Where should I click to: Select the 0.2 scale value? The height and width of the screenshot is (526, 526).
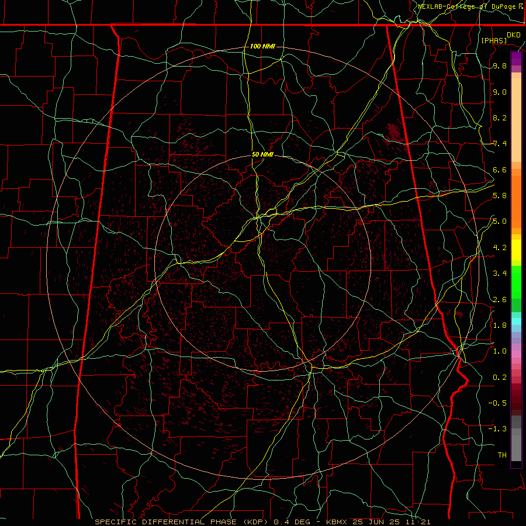(x=500, y=378)
